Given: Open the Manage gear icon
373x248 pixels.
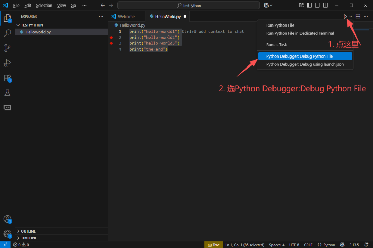Looking at the screenshot, I should (7, 234).
